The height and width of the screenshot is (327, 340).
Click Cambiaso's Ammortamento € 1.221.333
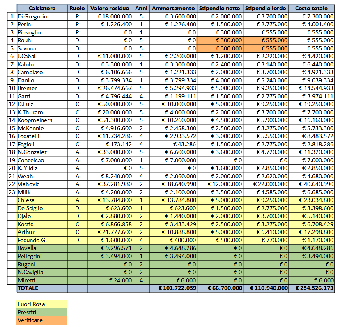[x=173, y=72]
